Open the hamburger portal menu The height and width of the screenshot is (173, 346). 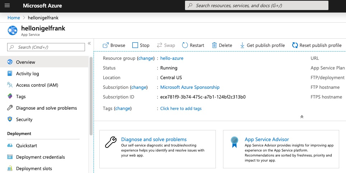tap(7, 5)
